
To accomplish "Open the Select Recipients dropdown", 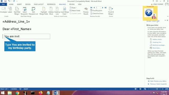I will [25, 11].
